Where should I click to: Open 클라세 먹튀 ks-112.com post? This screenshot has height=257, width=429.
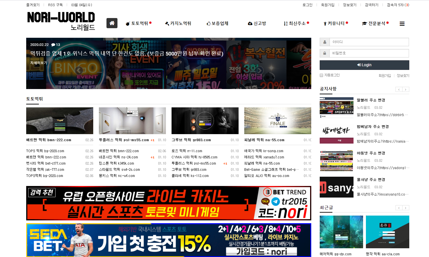coord(190,176)
